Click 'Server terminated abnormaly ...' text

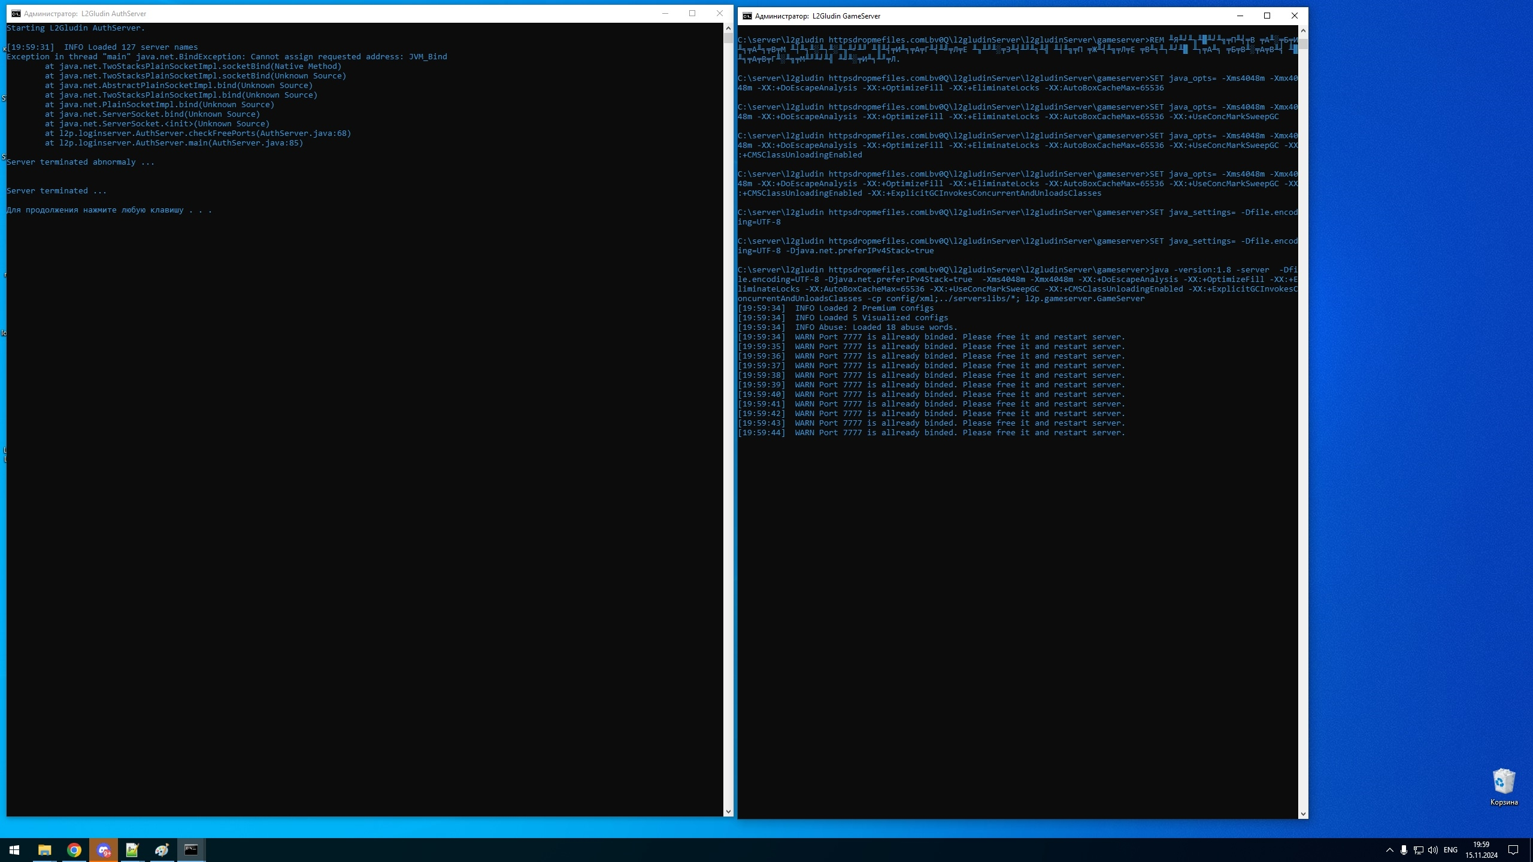(81, 162)
